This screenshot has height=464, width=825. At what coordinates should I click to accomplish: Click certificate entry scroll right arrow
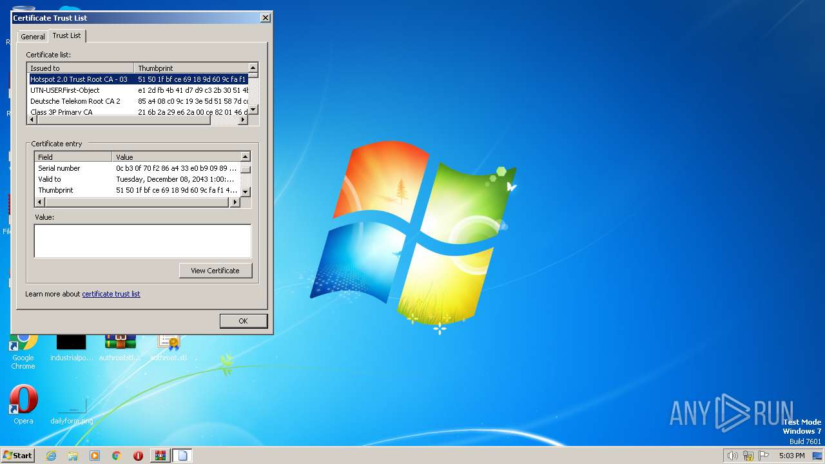pos(235,202)
